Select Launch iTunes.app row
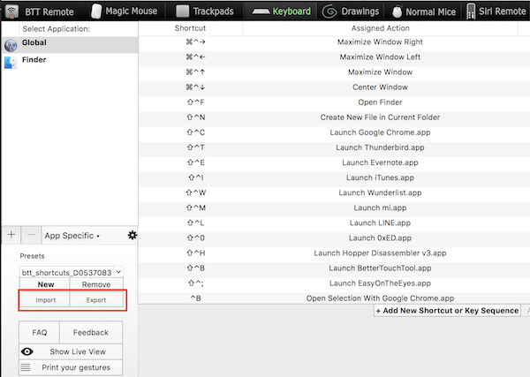The width and height of the screenshot is (530, 377). click(334, 177)
